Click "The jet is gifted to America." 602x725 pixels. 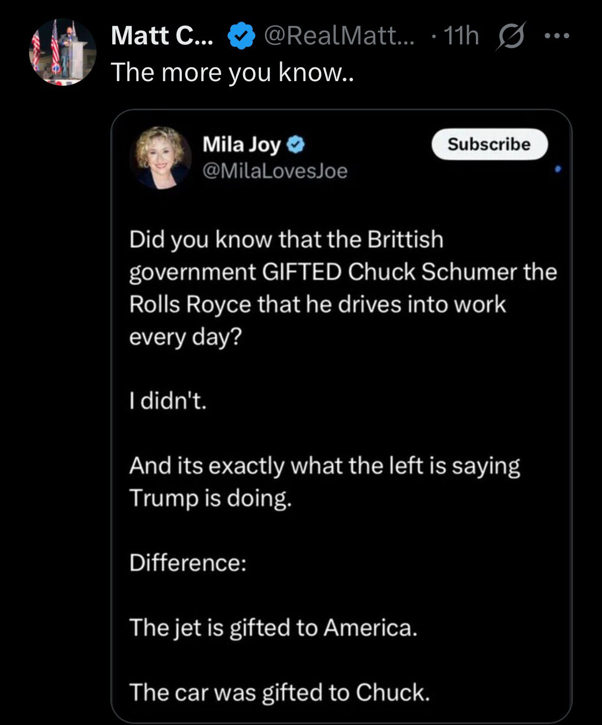(x=273, y=628)
